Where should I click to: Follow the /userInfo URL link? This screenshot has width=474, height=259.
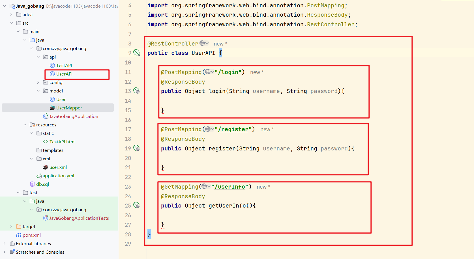pos(230,187)
